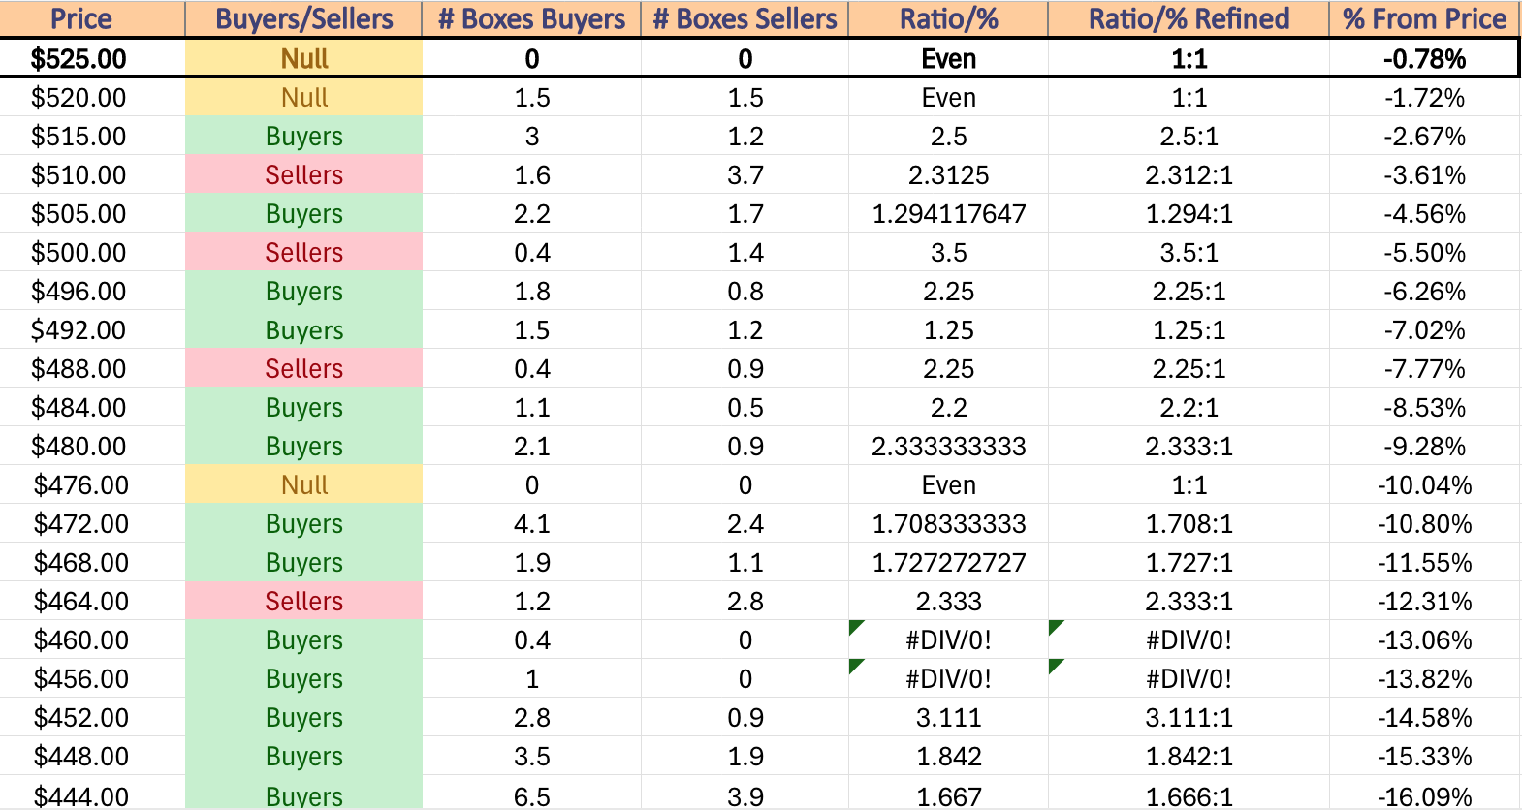1522x810 pixels.
Task: Click the $452.00 price cell
Action: [x=92, y=717]
